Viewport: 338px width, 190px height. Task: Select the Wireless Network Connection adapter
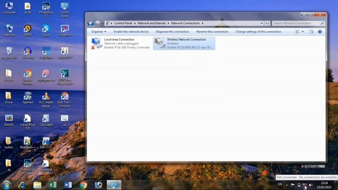tap(184, 43)
